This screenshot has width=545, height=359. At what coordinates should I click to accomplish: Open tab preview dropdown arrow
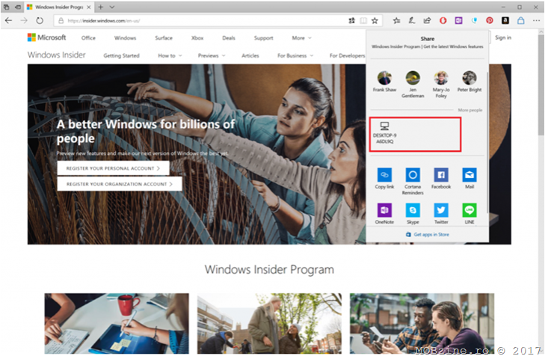pyautogui.click(x=112, y=7)
